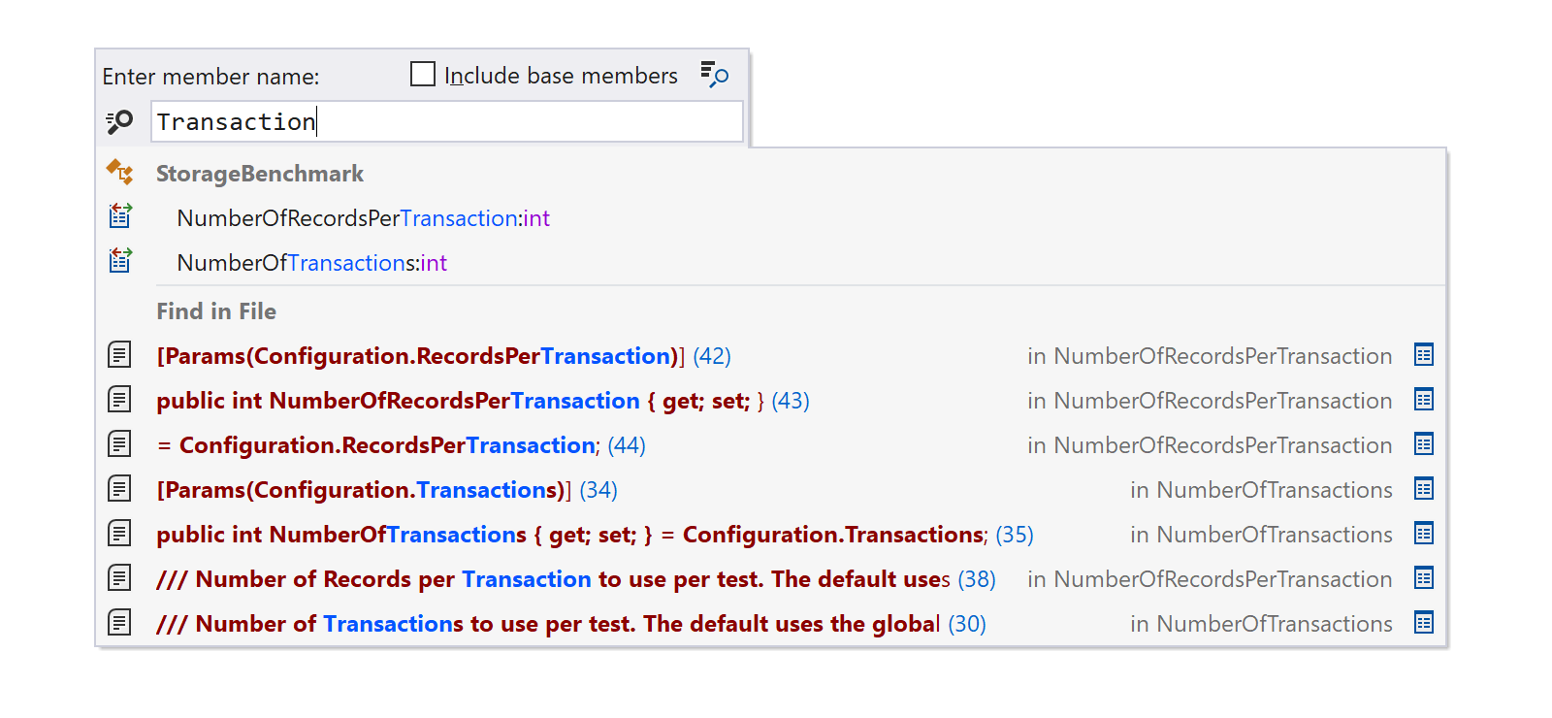Viewport: 1552px width, 718px height.
Task: Click the show in Find Results icon
Action: pos(715,75)
